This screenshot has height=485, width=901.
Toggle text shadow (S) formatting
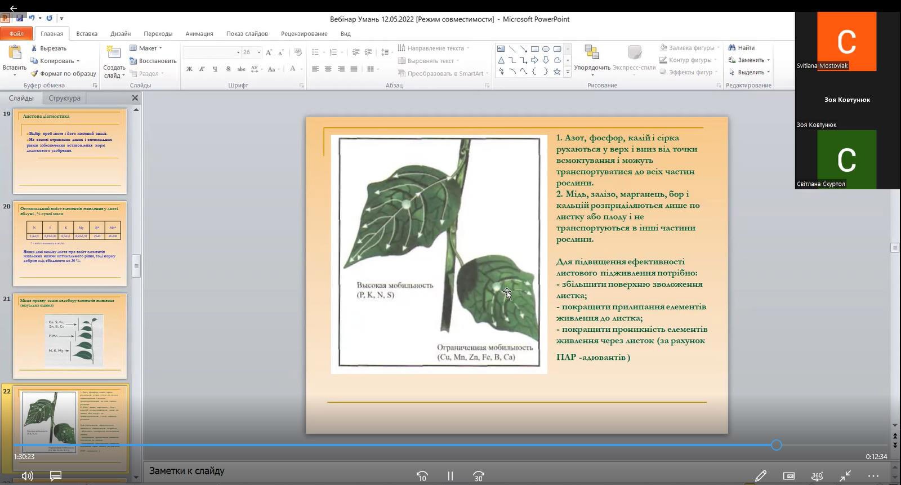(228, 69)
